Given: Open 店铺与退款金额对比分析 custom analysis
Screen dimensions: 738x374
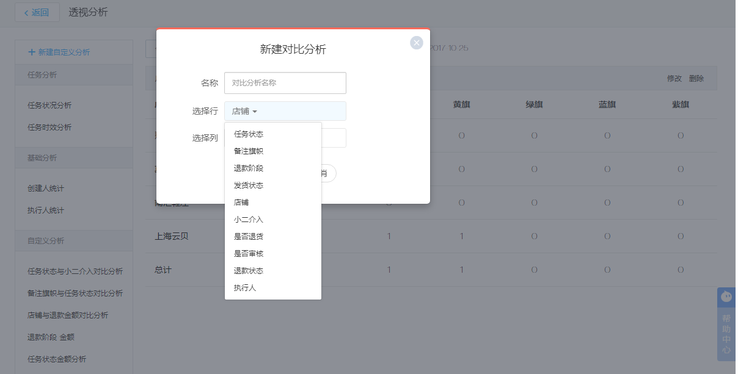Looking at the screenshot, I should pyautogui.click(x=68, y=315).
